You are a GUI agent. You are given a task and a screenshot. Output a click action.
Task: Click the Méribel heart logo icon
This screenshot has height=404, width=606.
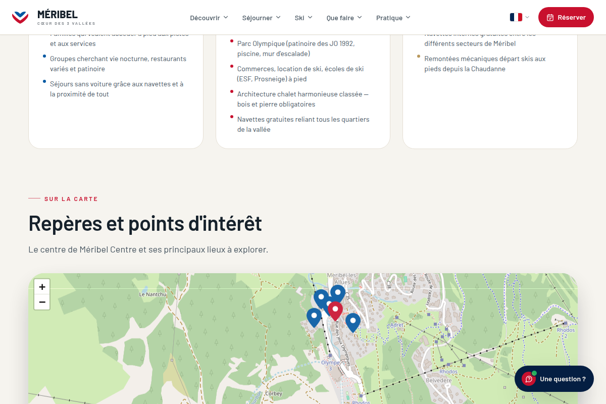pos(20,17)
